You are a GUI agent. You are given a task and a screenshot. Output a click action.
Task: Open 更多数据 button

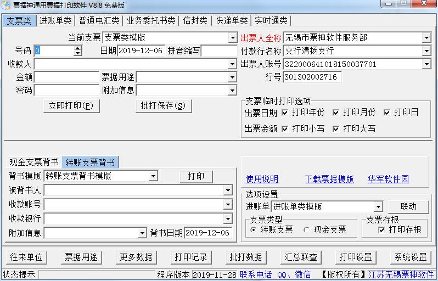(x=136, y=257)
